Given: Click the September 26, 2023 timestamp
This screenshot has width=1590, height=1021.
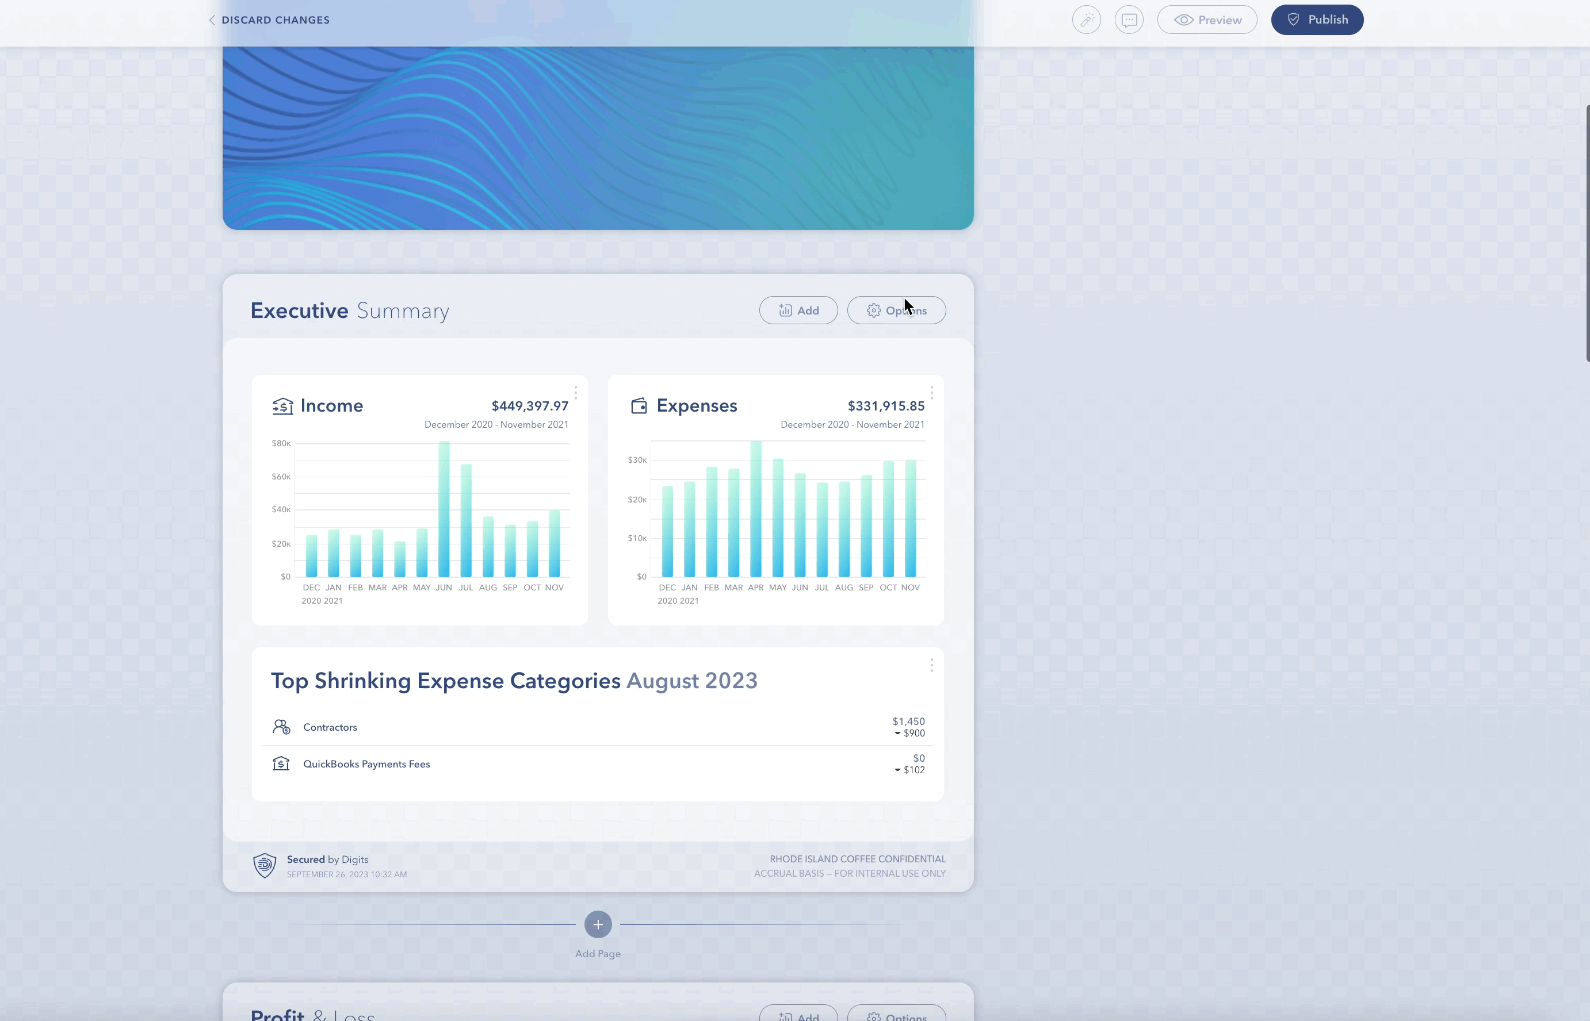Looking at the screenshot, I should tap(347, 874).
